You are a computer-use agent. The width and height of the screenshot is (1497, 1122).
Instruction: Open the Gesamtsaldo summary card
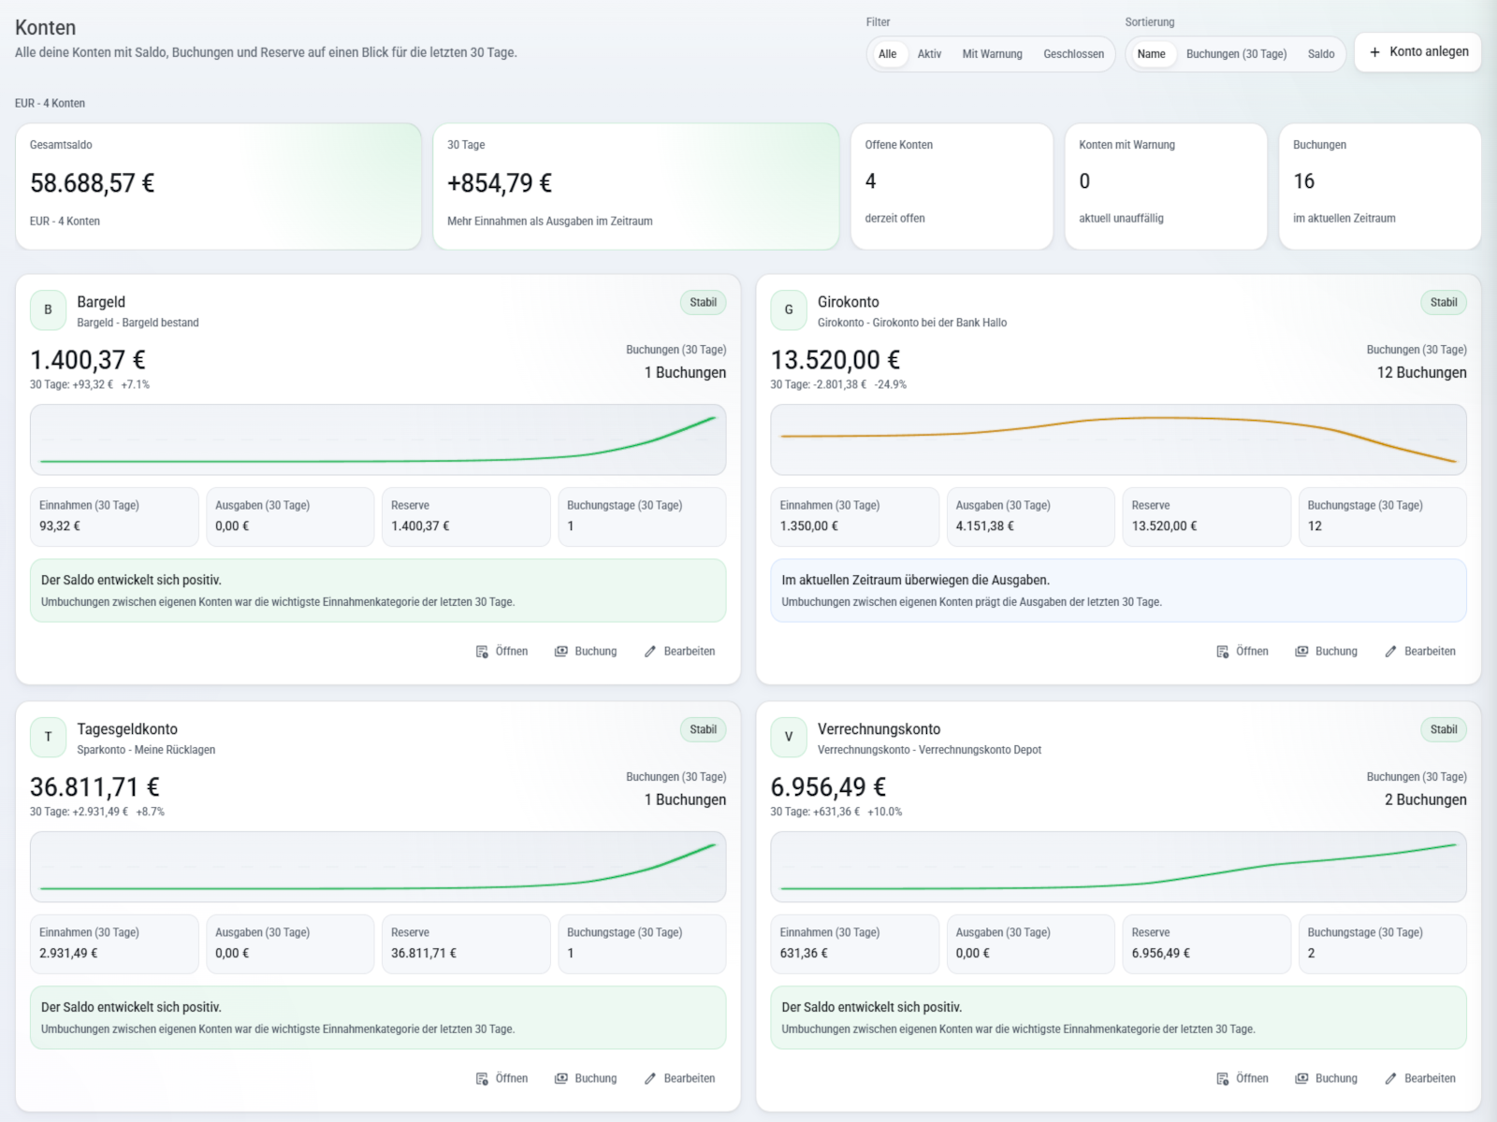(218, 186)
